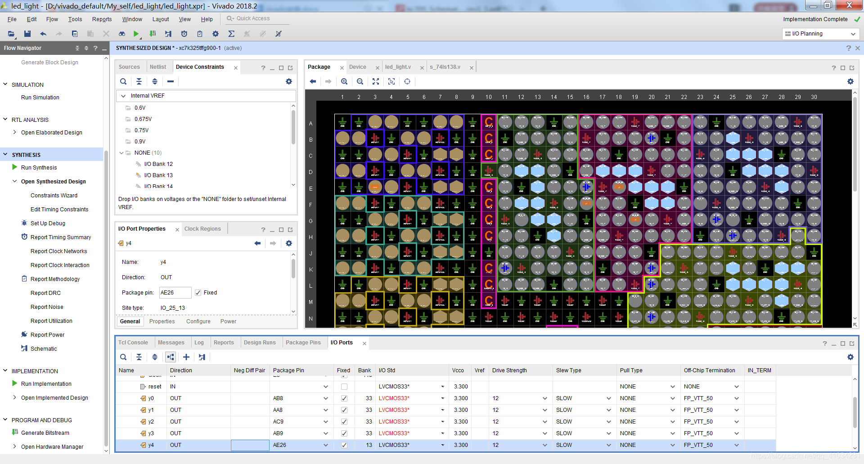Click Generate Bitstream in Flow Navigator
The image size is (864, 464).
45,433
